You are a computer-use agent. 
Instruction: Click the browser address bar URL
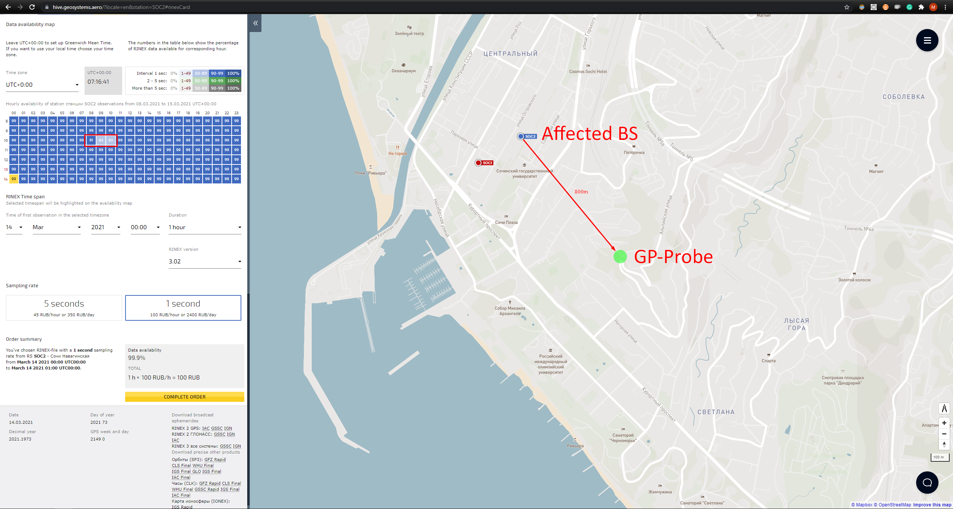point(121,7)
